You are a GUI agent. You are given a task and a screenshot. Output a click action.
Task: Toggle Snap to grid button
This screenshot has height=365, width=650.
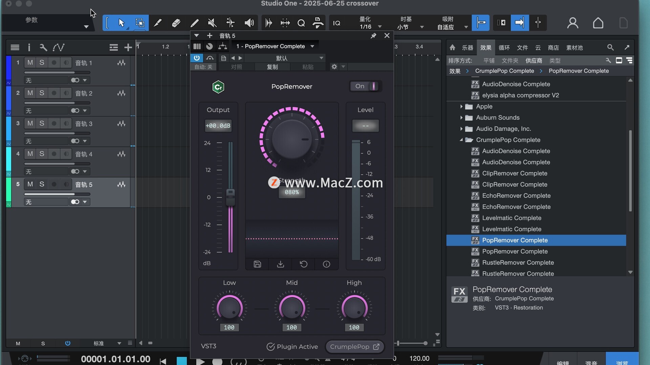tap(481, 23)
